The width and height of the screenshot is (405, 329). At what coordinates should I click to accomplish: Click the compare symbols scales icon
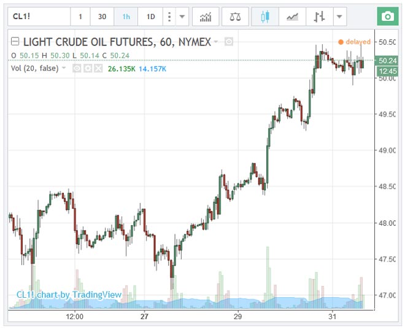tap(234, 17)
